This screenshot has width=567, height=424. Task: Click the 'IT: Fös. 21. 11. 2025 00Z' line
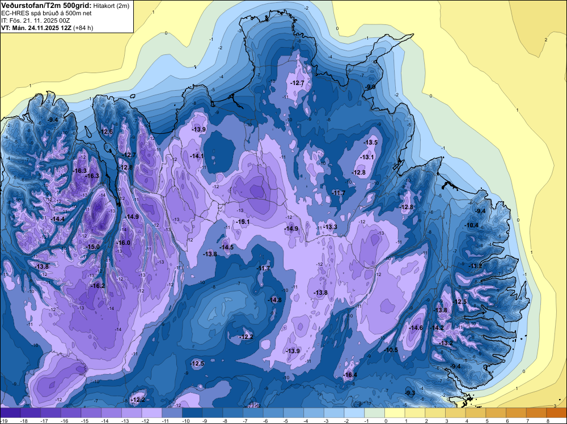(35, 20)
